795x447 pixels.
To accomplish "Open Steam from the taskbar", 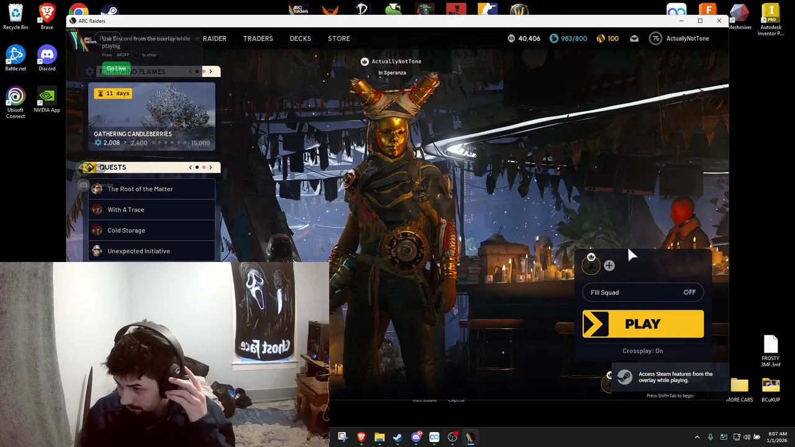I will pyautogui.click(x=397, y=437).
